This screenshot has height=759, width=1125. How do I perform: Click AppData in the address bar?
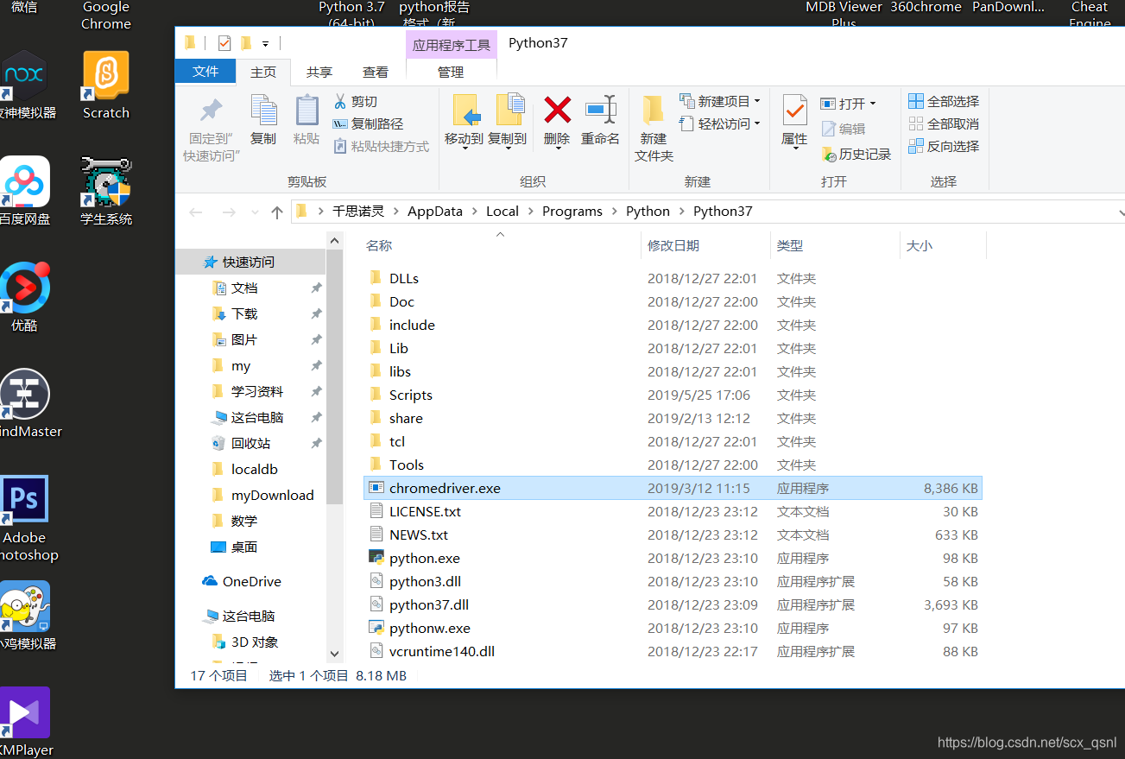435,211
